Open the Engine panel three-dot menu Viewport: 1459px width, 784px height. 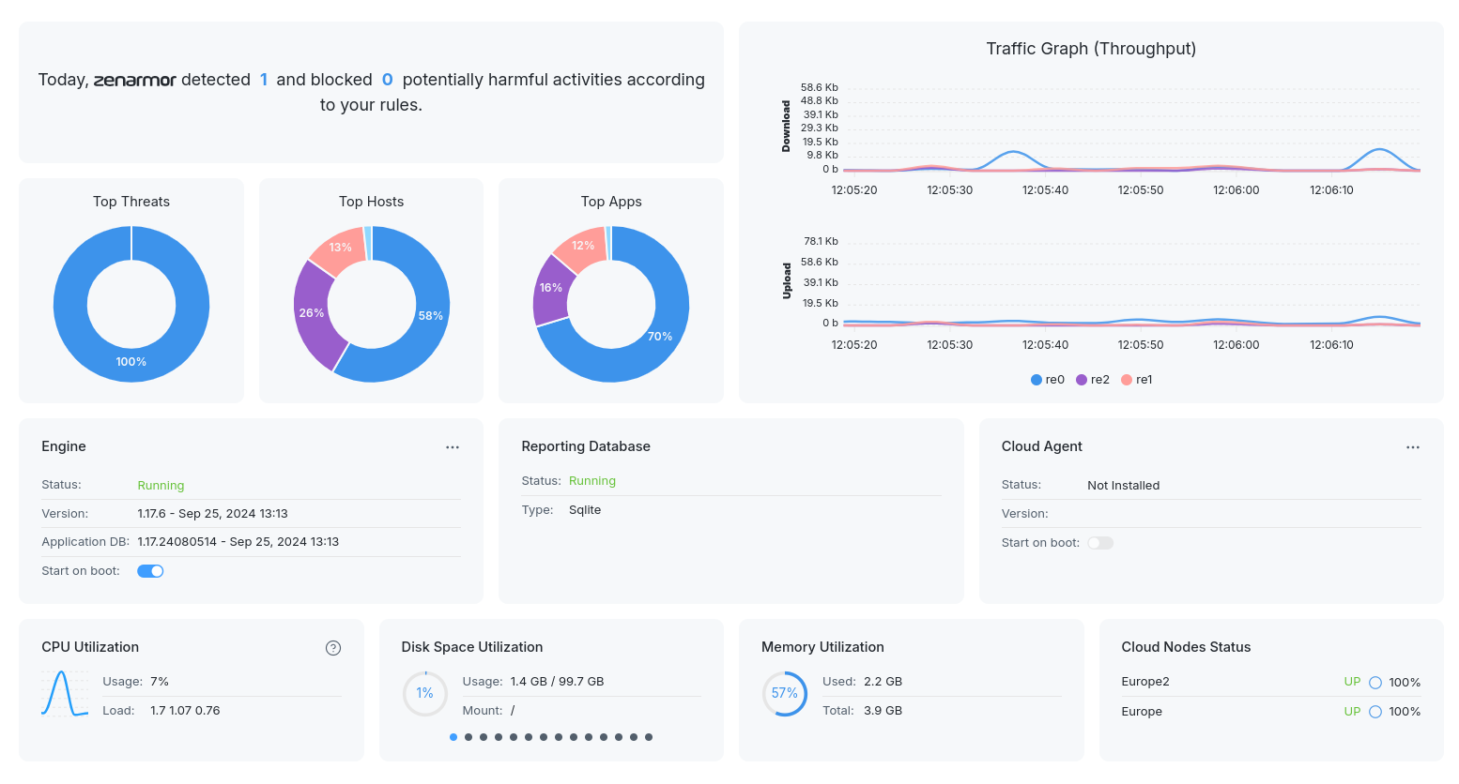[x=453, y=447]
